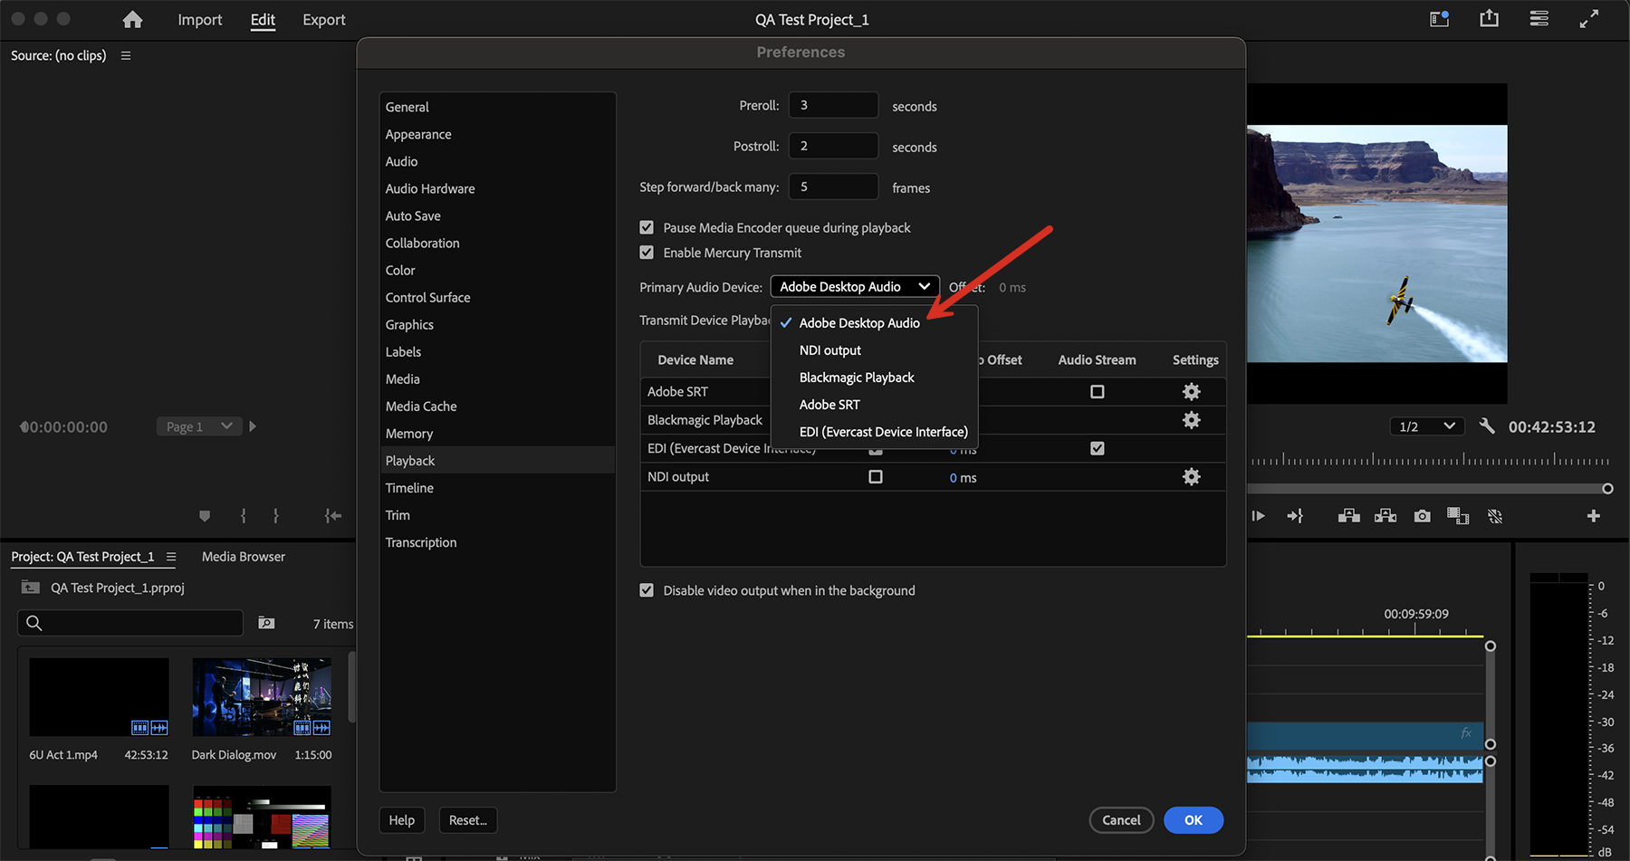Screen dimensions: 1630x861
Task: Click the Lift icon in Program monitor
Action: point(1349,516)
